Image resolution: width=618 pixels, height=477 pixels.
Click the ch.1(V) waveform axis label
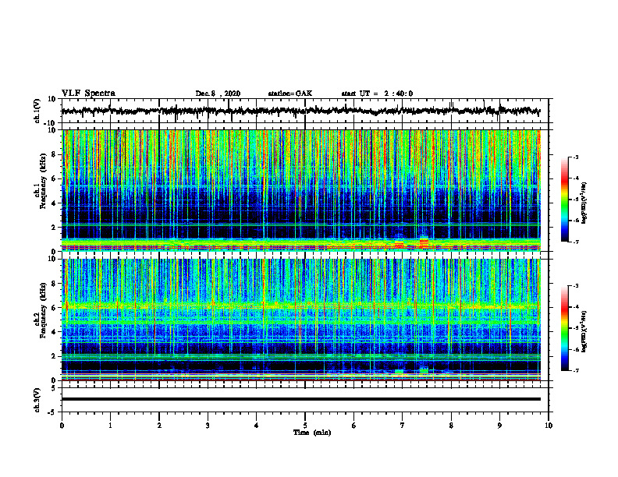click(37, 111)
